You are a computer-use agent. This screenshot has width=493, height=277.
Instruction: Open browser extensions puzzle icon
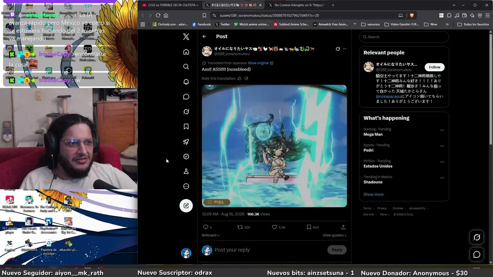click(449, 15)
